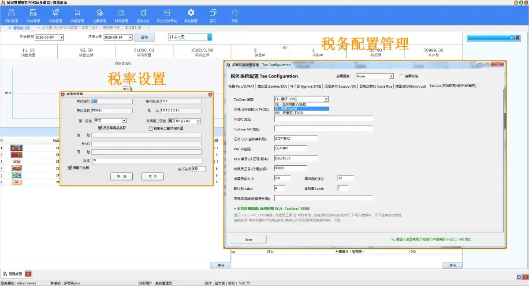Click 请求超时 field showing 30

345,178
